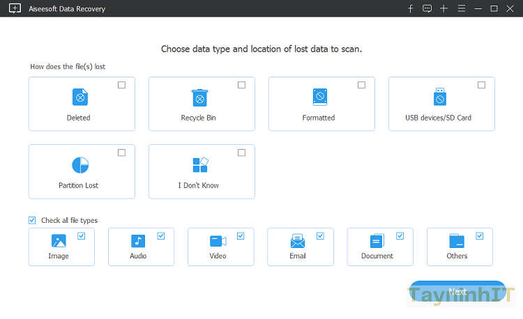Click the Email envelope icon

pyautogui.click(x=298, y=241)
